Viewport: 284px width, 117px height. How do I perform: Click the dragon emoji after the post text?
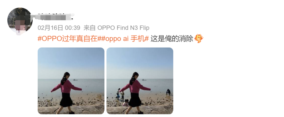(199, 39)
